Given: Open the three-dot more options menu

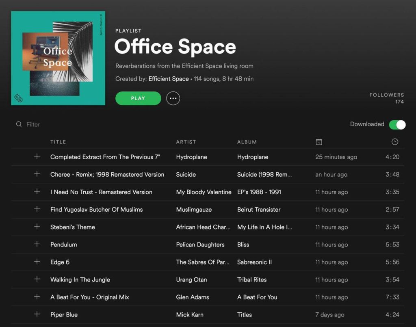Looking at the screenshot, I should coord(173,98).
